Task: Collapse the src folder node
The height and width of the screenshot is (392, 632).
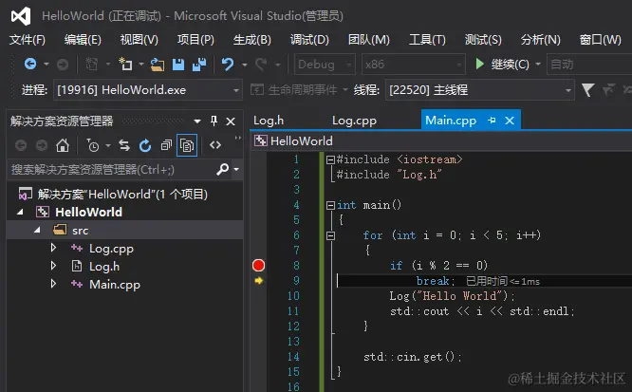Action: point(38,230)
